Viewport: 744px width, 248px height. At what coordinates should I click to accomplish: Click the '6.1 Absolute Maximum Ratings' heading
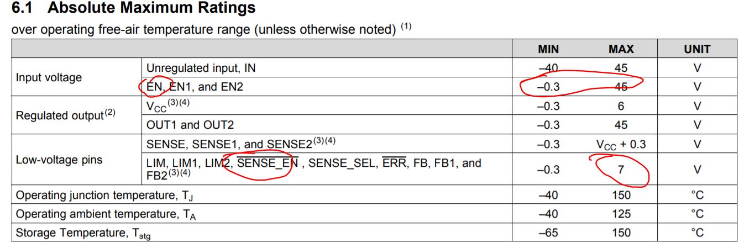(x=133, y=8)
